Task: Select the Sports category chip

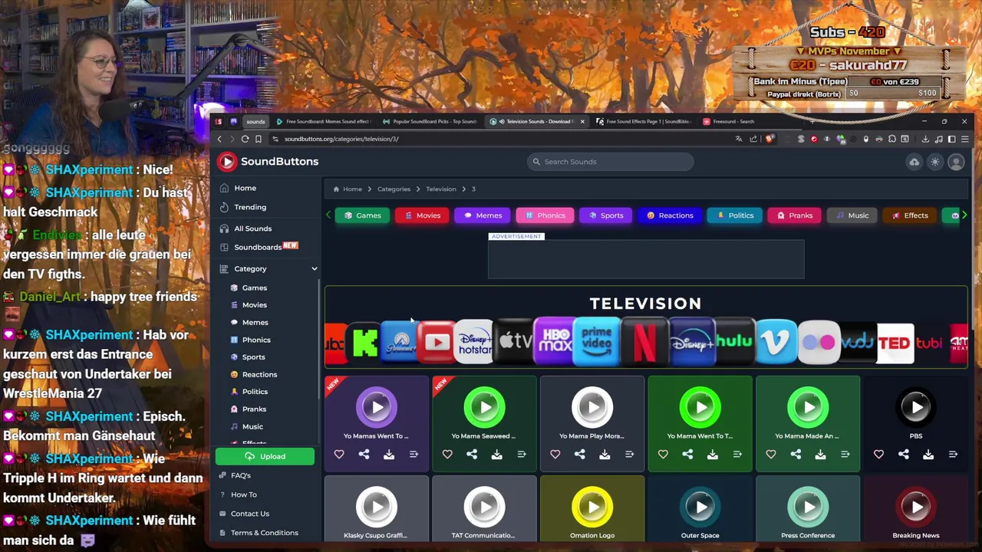Action: point(606,215)
